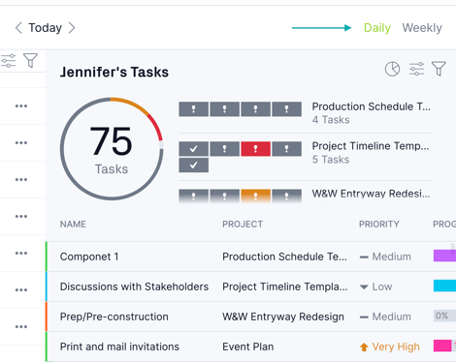Select second task tile of Production Schedule
This screenshot has width=456, height=362.
pyautogui.click(x=224, y=109)
